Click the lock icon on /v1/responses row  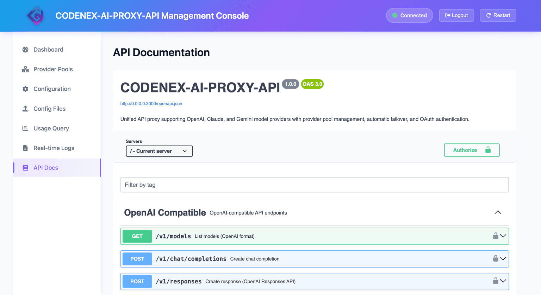496,281
